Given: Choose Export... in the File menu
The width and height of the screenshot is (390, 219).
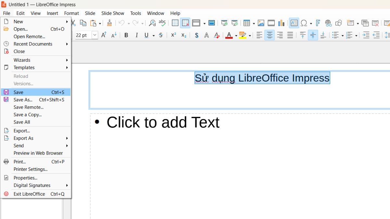Looking at the screenshot, I should point(36,131).
